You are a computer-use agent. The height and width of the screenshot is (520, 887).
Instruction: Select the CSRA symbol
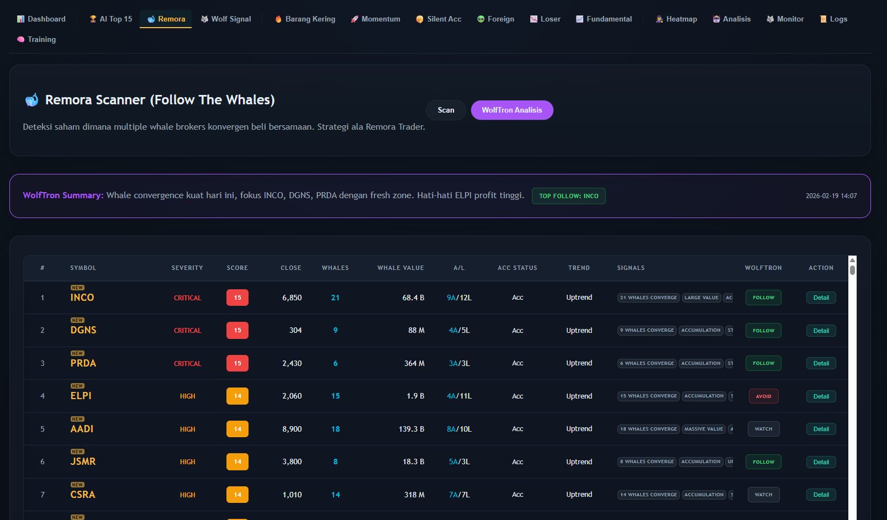(83, 495)
